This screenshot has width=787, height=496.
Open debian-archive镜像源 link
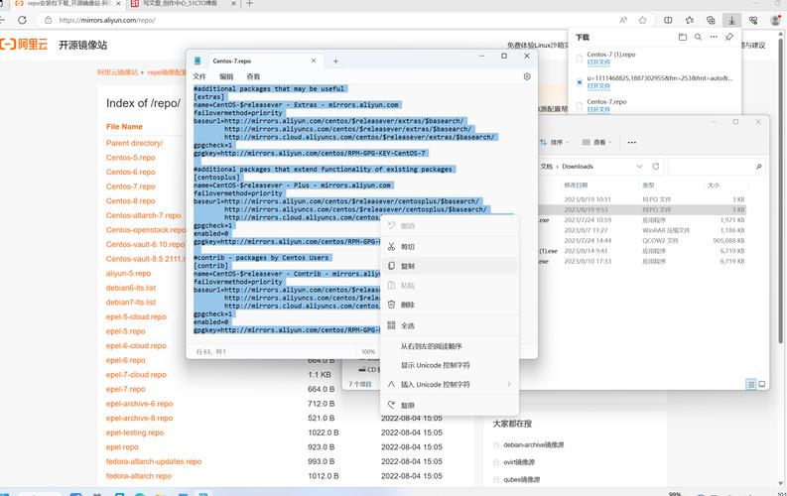coord(534,444)
